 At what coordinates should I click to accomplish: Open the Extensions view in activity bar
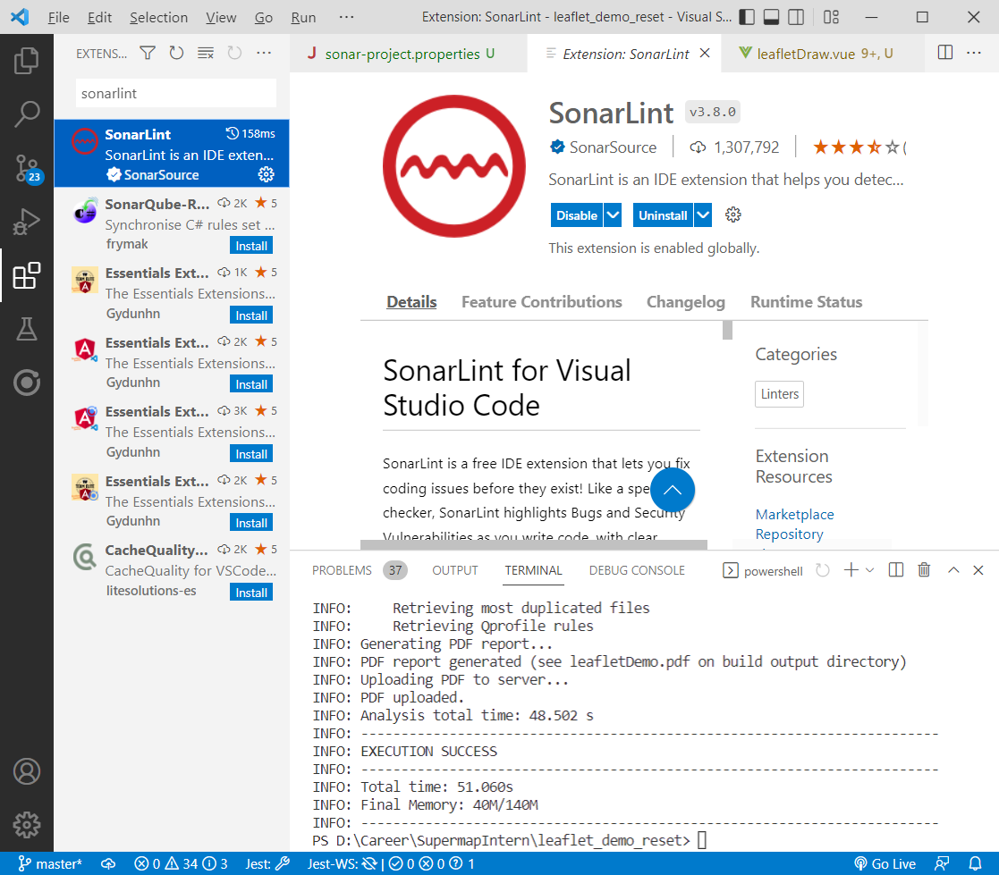coord(27,275)
